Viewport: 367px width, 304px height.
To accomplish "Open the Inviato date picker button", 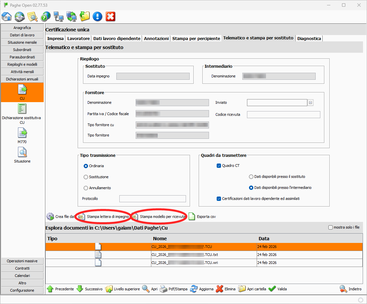I will point(310,103).
